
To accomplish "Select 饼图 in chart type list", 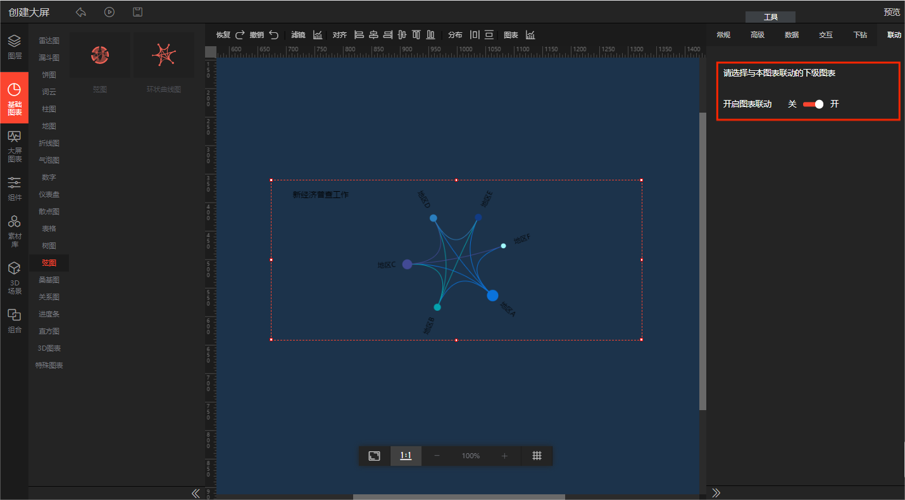I will click(x=49, y=75).
